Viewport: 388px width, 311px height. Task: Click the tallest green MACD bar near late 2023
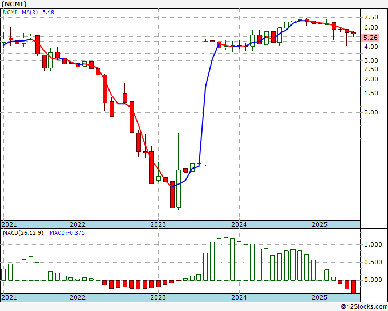226,259
